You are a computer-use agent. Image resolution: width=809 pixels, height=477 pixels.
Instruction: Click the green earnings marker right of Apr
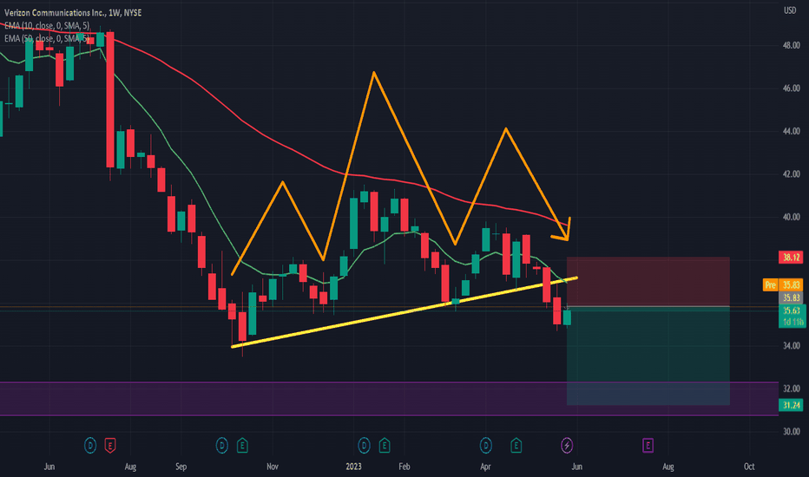pyautogui.click(x=516, y=445)
